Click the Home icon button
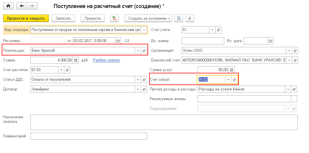 point(9,6)
